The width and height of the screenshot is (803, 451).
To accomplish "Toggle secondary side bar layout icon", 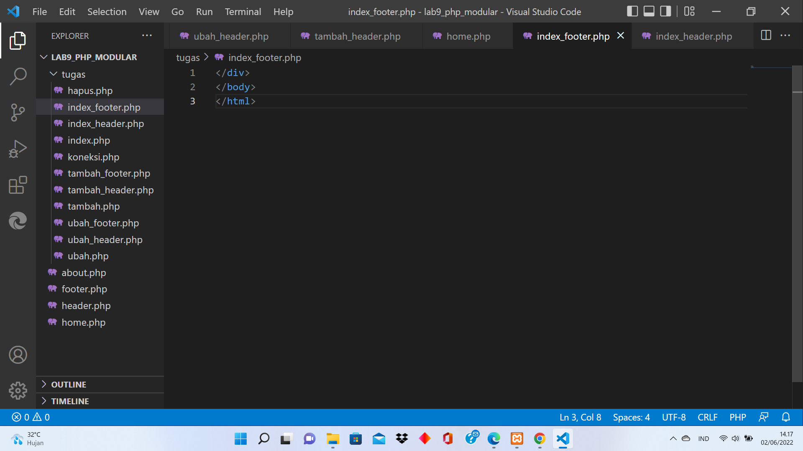I will (665, 11).
